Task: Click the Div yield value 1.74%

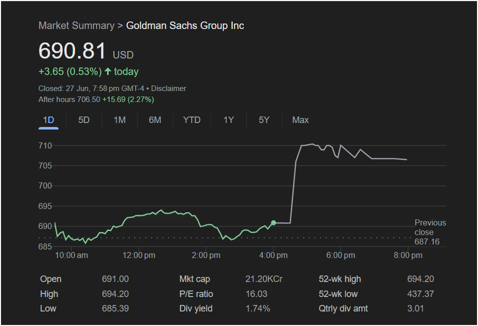Action: tap(258, 308)
